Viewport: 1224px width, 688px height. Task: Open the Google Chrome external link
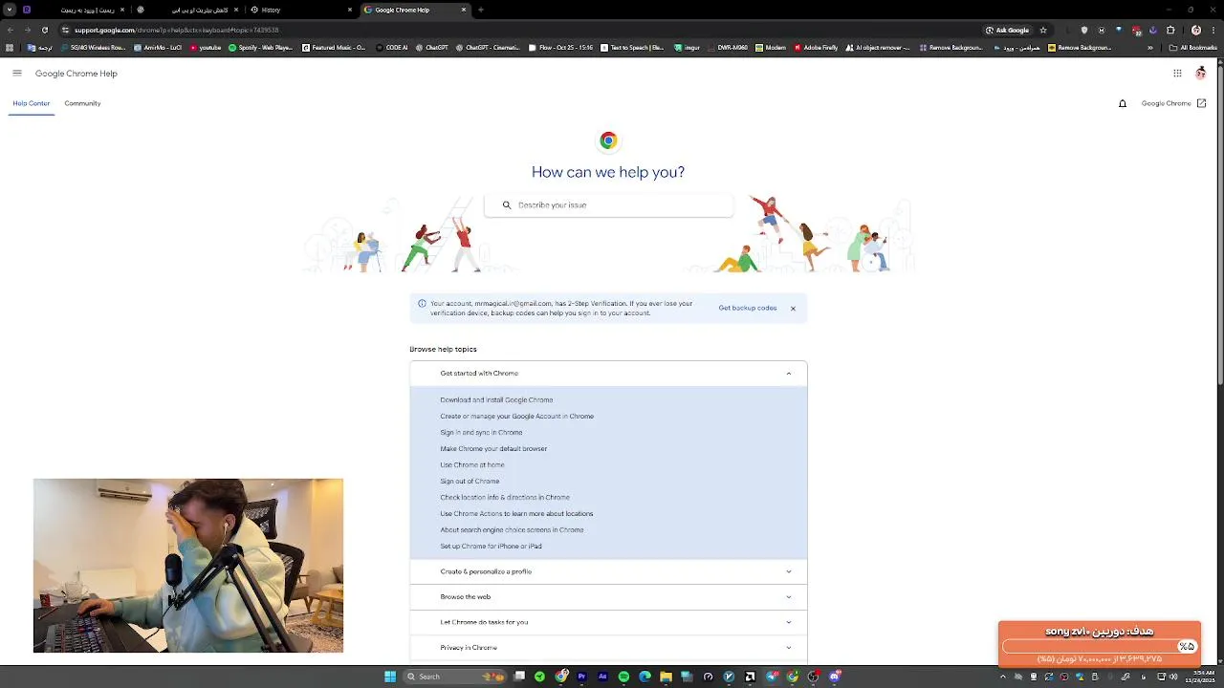[x=1173, y=103]
